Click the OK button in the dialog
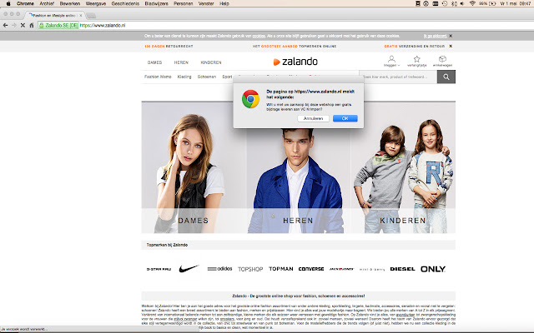The image size is (534, 333). point(345,118)
